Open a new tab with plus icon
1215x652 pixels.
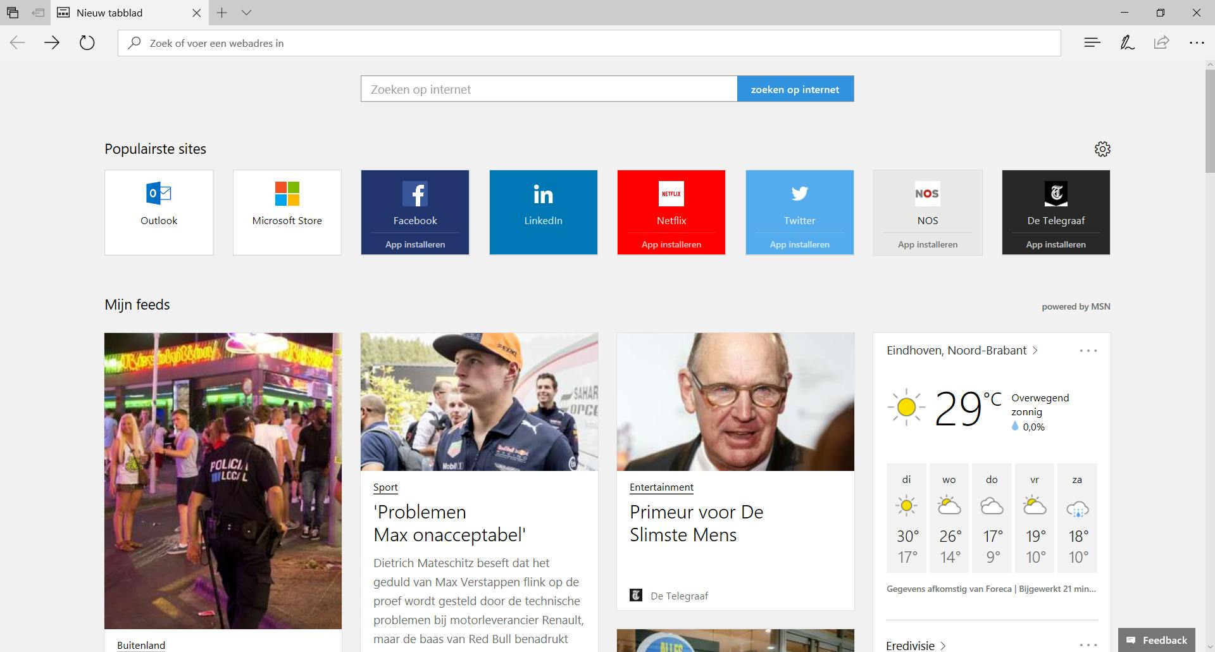221,13
